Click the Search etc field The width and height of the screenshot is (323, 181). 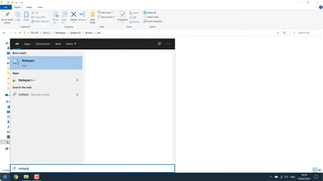pos(305,33)
